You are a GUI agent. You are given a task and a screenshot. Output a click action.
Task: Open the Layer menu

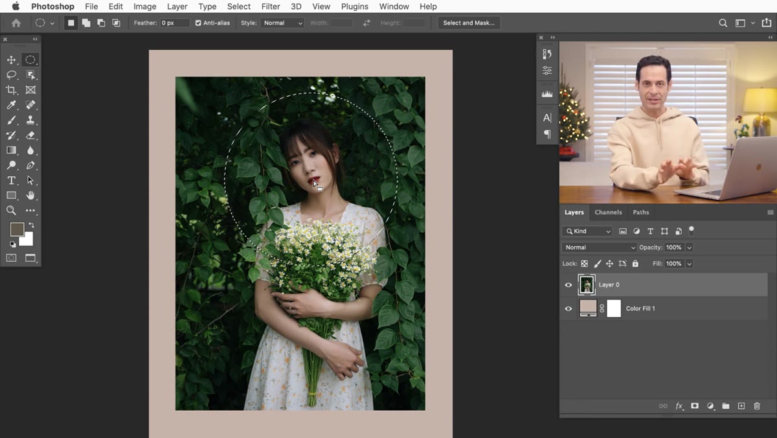177,6
